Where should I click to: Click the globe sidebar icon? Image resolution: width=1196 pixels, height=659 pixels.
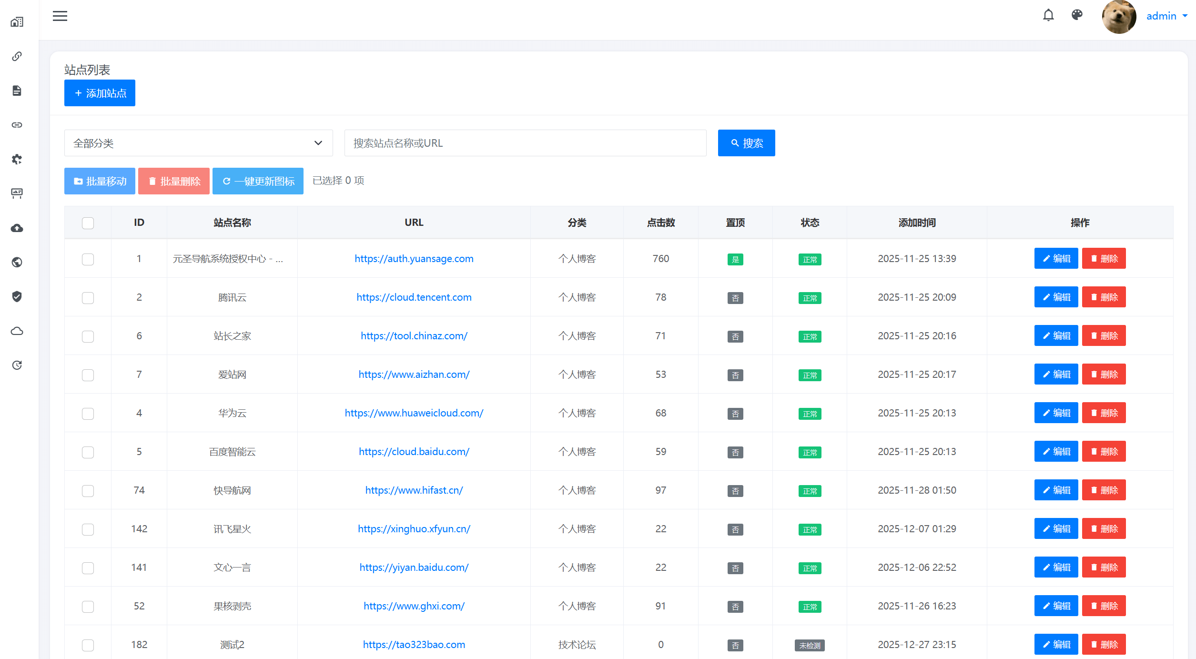coord(17,262)
